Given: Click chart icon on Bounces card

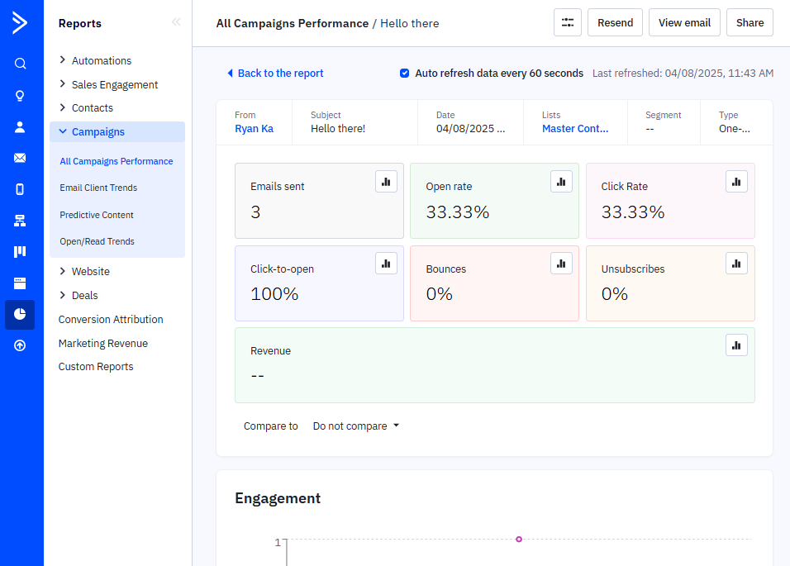Looking at the screenshot, I should point(561,264).
